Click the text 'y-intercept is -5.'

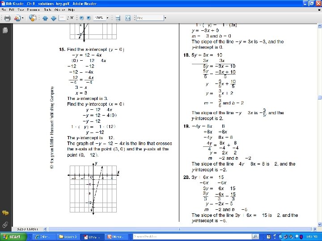tap(209, 221)
